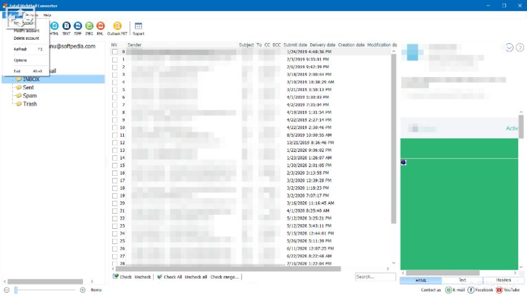Choose Exit from the open menu
Image resolution: width=527 pixels, height=296 pixels.
(26, 71)
